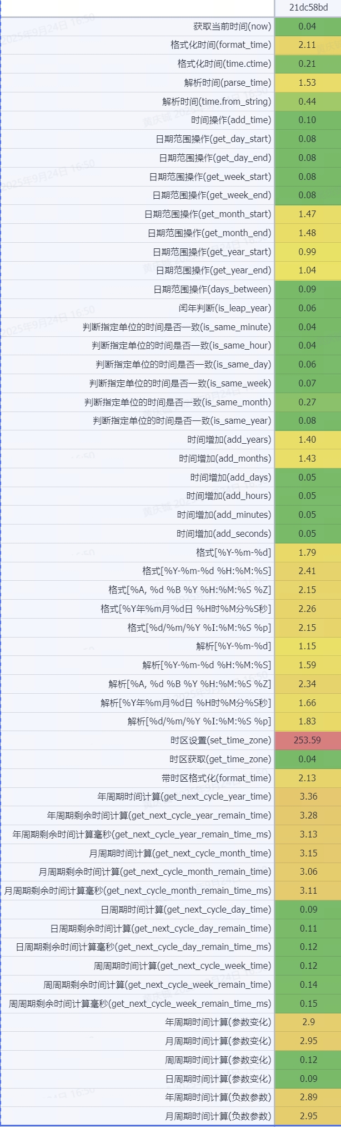Screen dimensions: 341x1127
Task: Click the 周周期时间计算(get_next_cycle_week_time) label
Action: [x=182, y=966]
